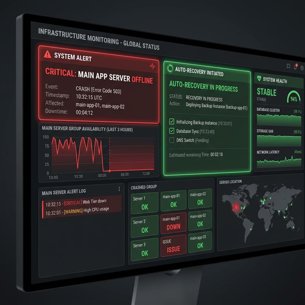Click the System Health heartbeat icon
The image size is (305, 305).
pyautogui.click(x=259, y=78)
